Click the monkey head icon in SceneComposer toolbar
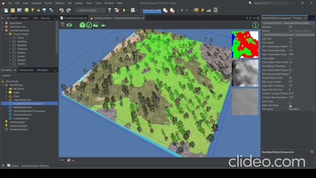The image size is (316, 178). click(63, 25)
